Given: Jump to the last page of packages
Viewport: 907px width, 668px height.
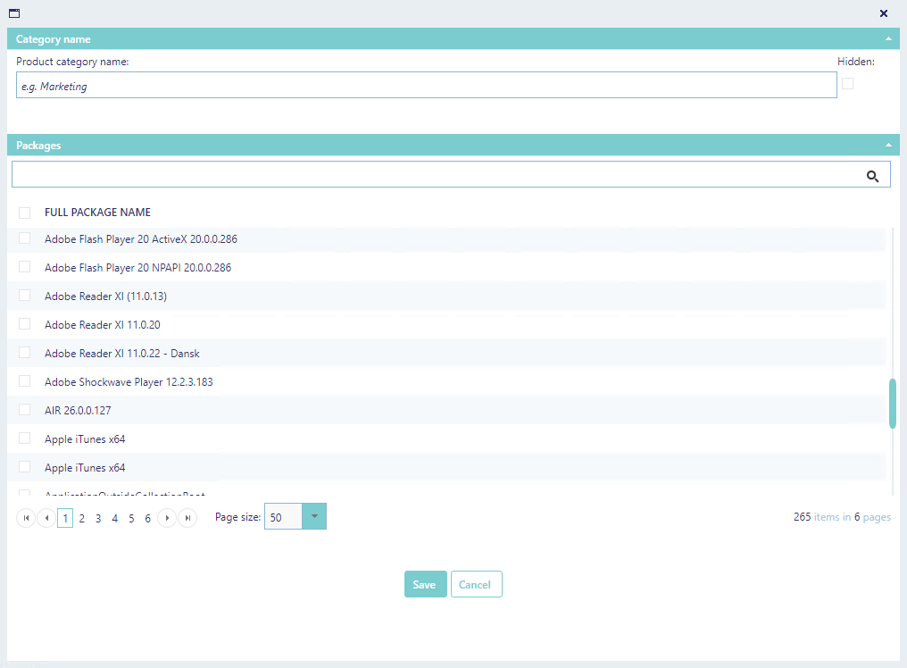Looking at the screenshot, I should pyautogui.click(x=187, y=518).
